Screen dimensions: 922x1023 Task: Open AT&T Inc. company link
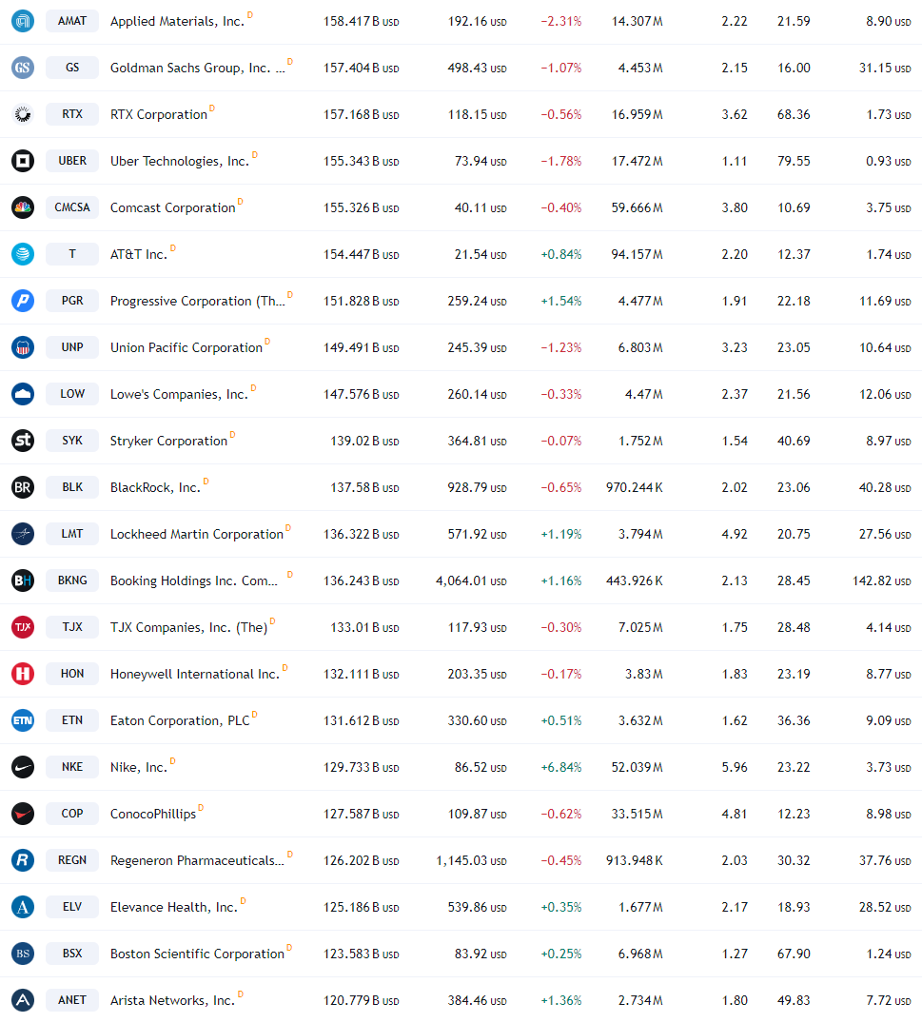point(138,254)
